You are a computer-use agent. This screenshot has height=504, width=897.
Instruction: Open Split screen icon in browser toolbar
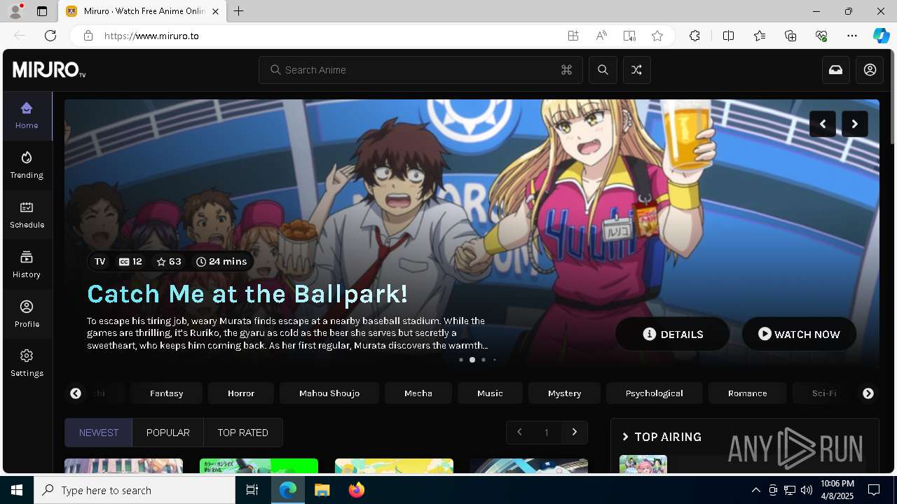point(728,36)
